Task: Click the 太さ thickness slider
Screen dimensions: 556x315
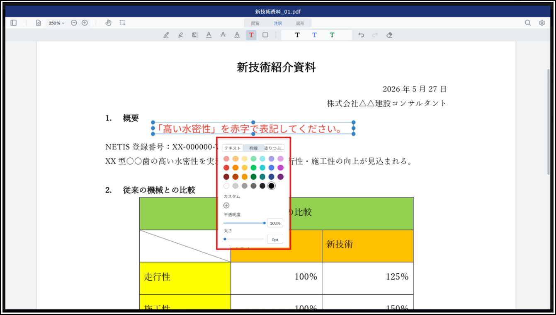Action: pos(244,239)
